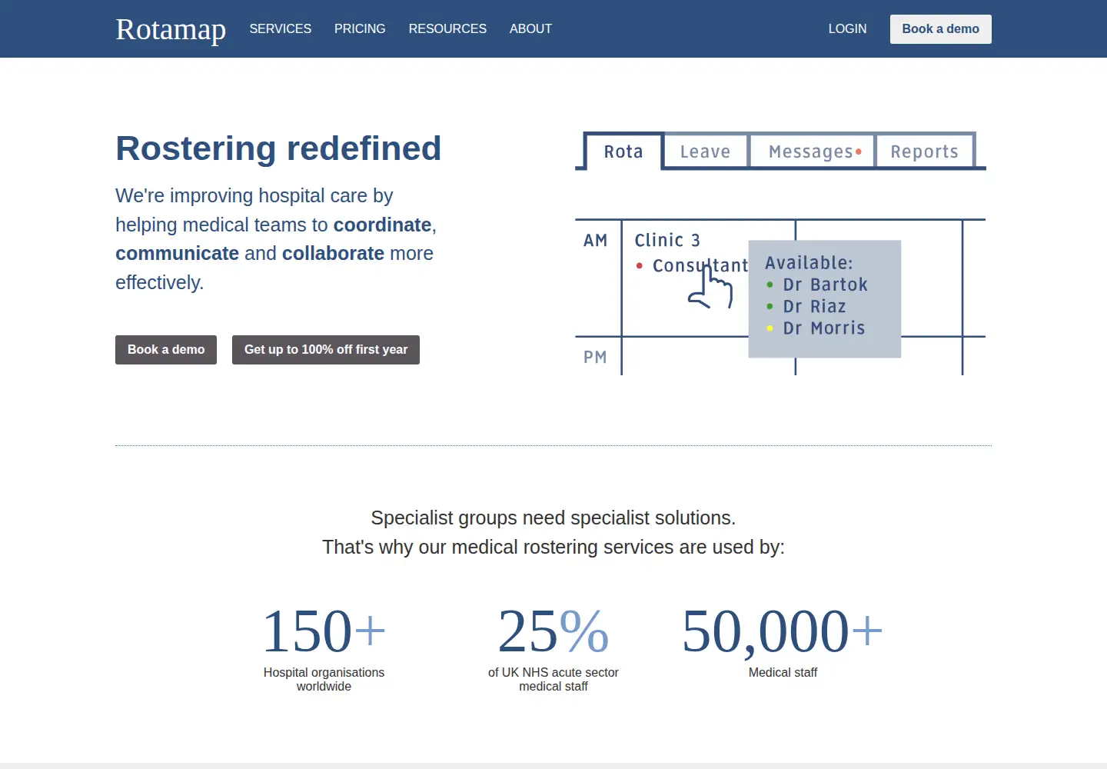Screen dimensions: 1107x769
Task: Open the Pricing page
Action: point(360,28)
